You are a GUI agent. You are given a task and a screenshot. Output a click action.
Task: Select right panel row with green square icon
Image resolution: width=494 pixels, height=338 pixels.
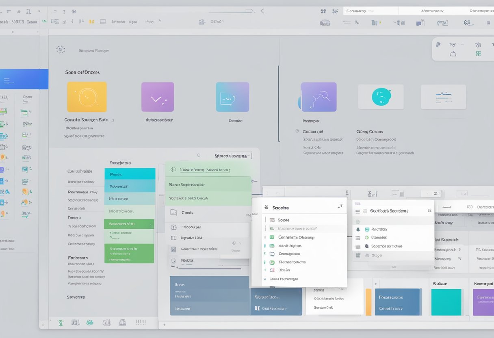point(393,229)
